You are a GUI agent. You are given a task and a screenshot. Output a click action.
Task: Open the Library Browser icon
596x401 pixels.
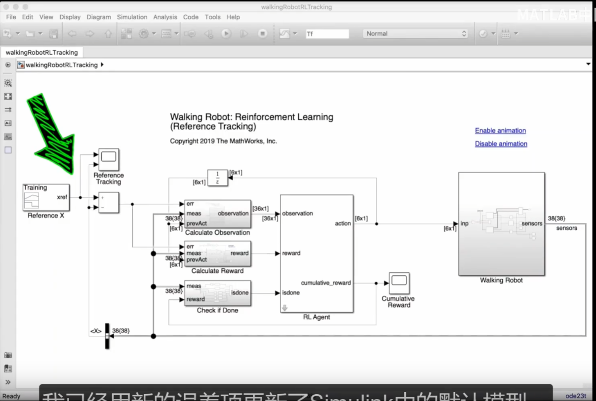pyautogui.click(x=126, y=34)
